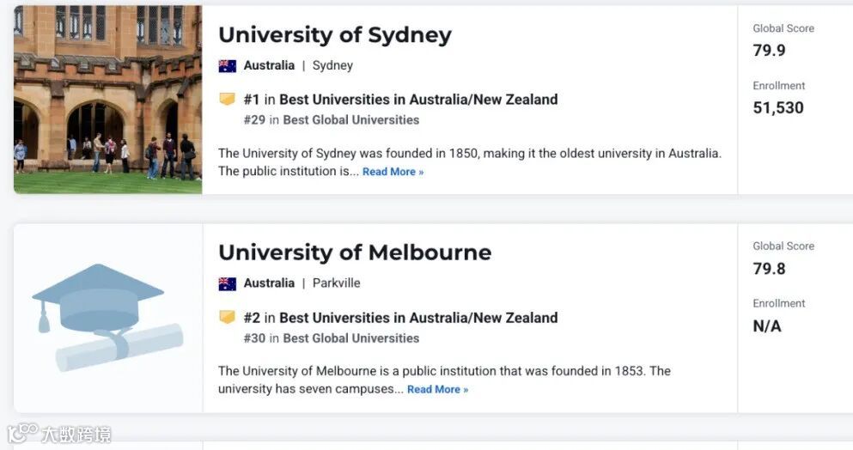Select the enrollment figure 51,530
This screenshot has height=450, width=853.
coord(778,107)
